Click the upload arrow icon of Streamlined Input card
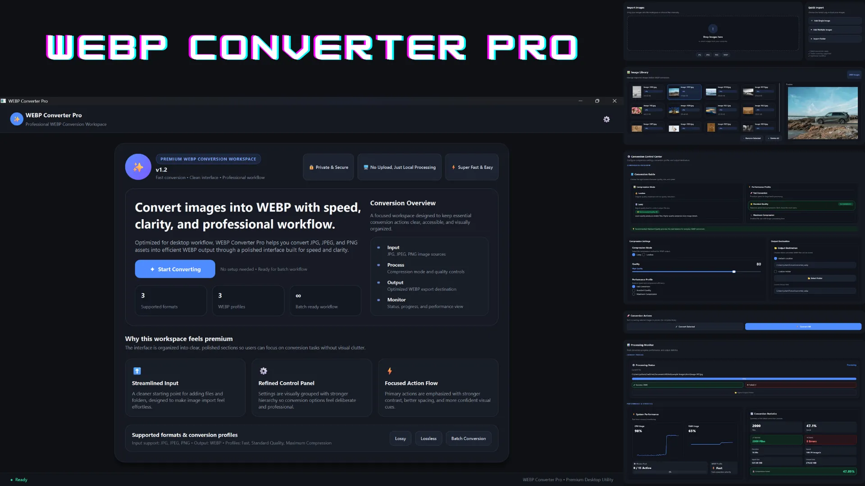 coord(137,371)
